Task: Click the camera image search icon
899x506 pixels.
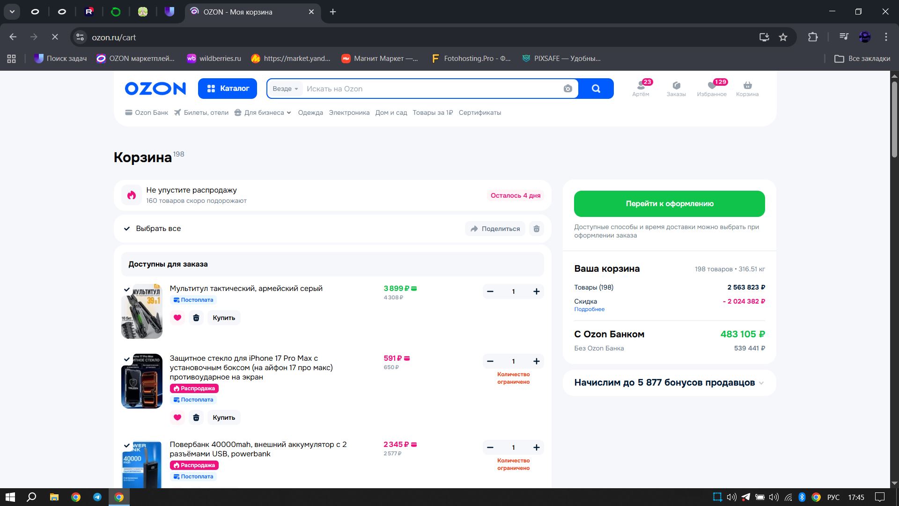Action: coord(567,89)
